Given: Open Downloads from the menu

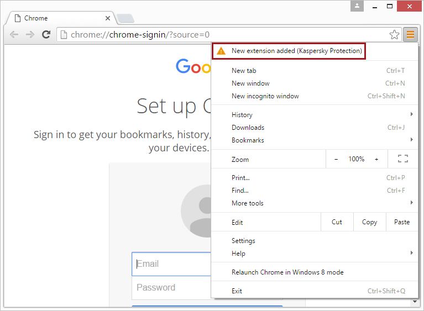Looking at the screenshot, I should (x=314, y=127).
